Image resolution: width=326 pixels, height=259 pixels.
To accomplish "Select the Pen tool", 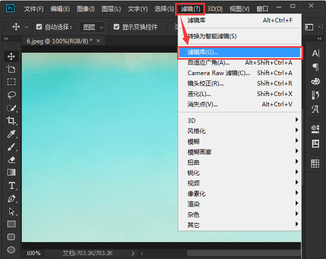I will point(11,198).
